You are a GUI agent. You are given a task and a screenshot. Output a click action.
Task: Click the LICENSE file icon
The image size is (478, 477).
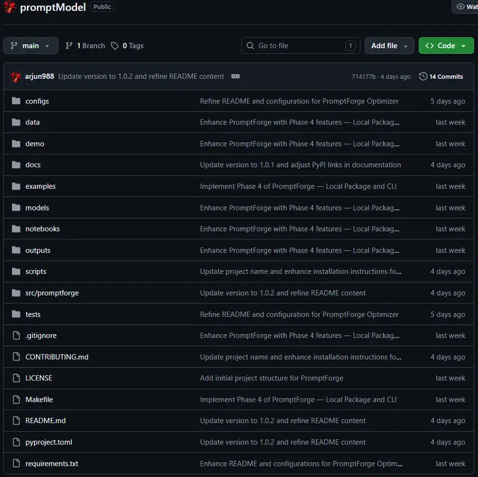(16, 378)
